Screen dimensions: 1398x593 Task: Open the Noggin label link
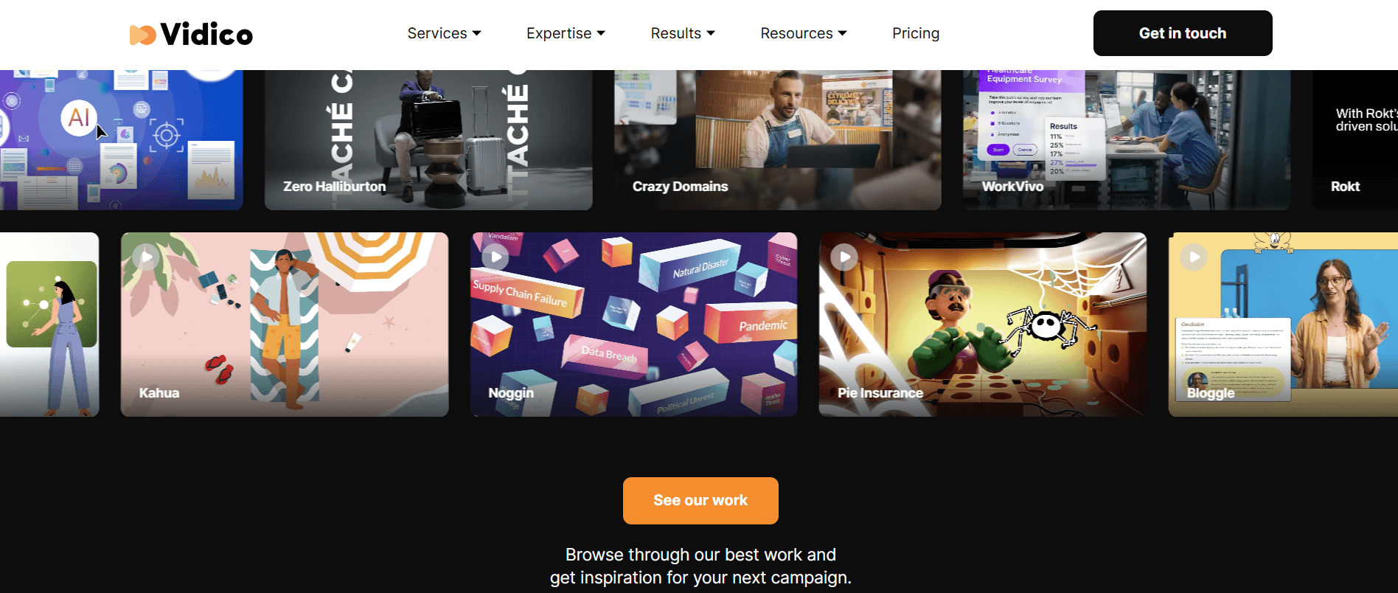click(x=511, y=393)
